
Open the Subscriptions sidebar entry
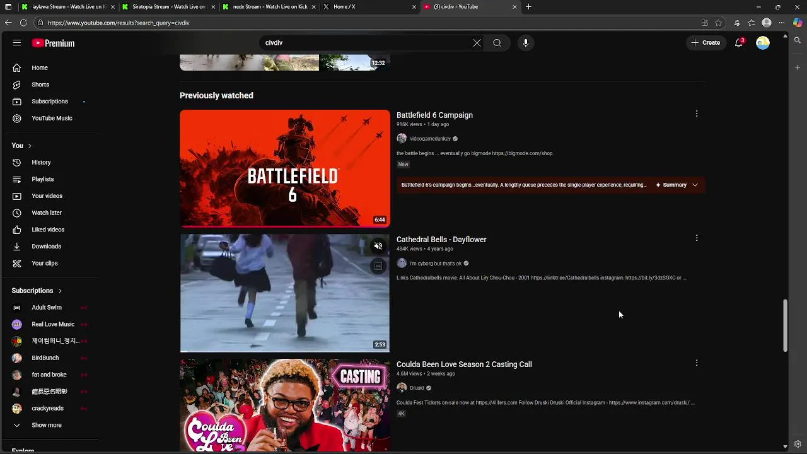tap(50, 102)
